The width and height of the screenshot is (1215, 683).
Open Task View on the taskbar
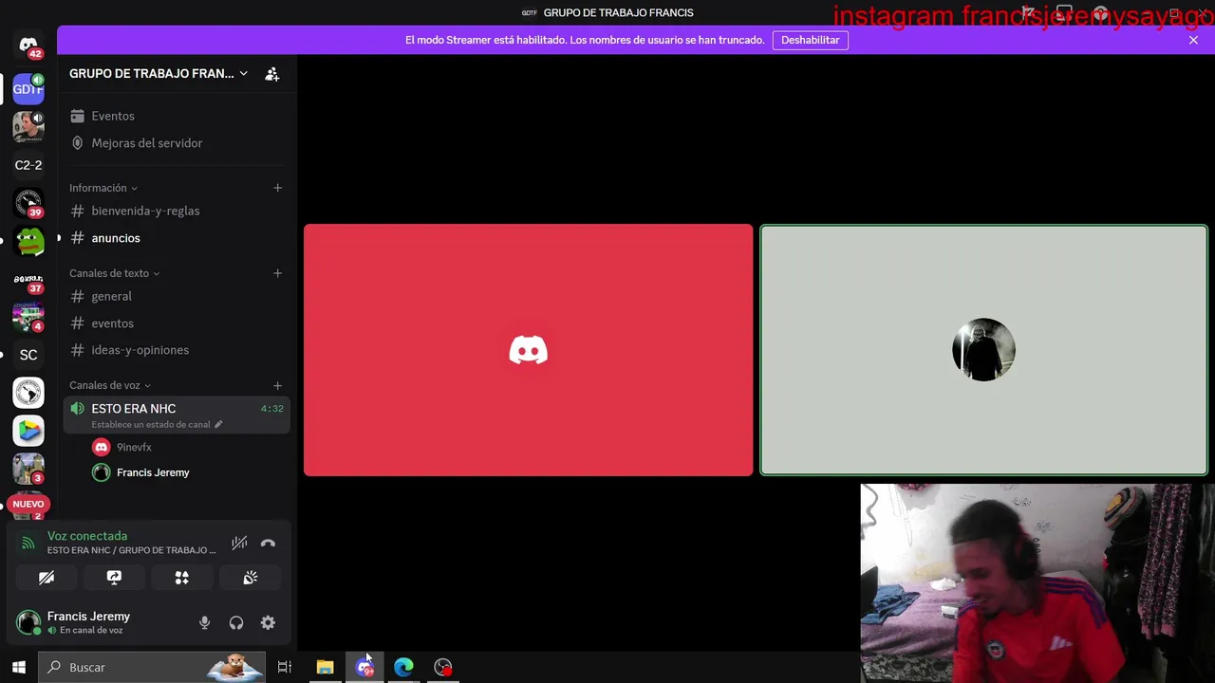[284, 667]
